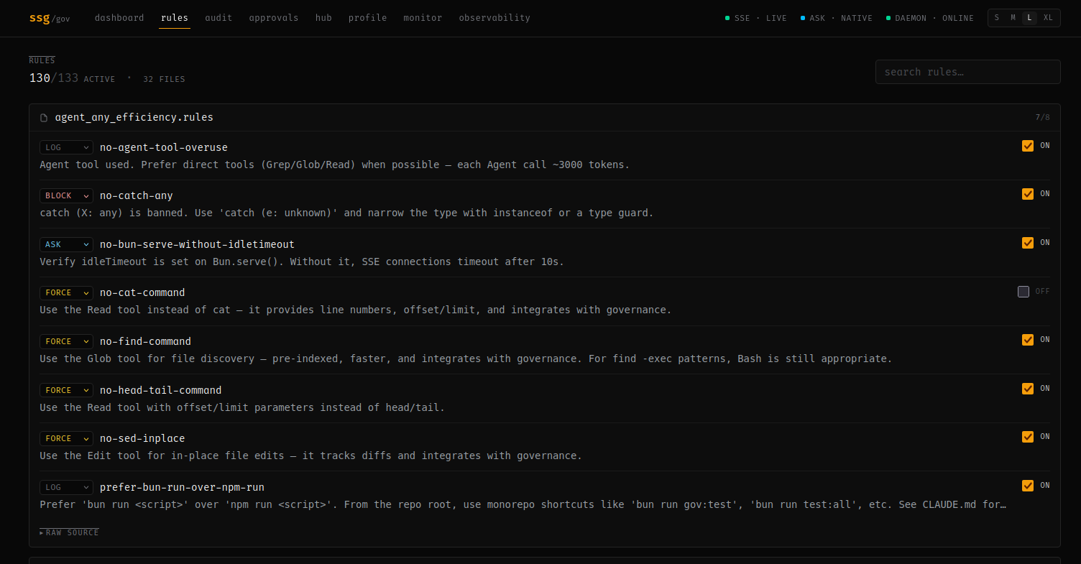
Task: Open the LOG dropdown for no-agent-tool-overuse
Action: pos(66,147)
